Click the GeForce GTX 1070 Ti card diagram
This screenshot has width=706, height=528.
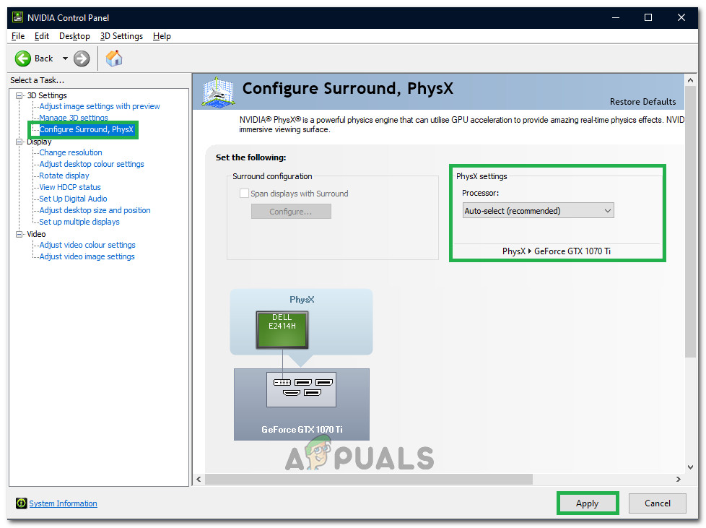click(302, 404)
